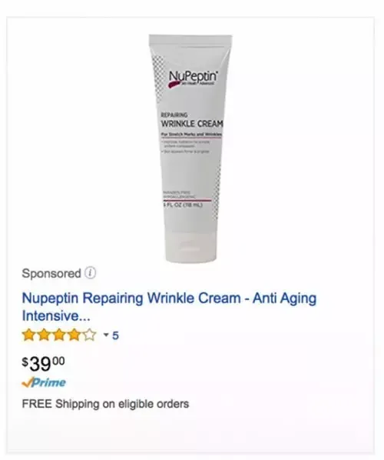Click the white cap of the tube
This screenshot has height=460, width=384.
click(190, 246)
